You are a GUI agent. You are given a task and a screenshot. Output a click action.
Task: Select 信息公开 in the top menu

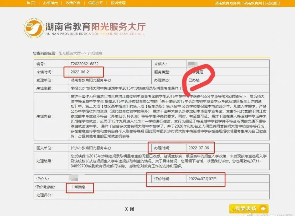point(96,3)
